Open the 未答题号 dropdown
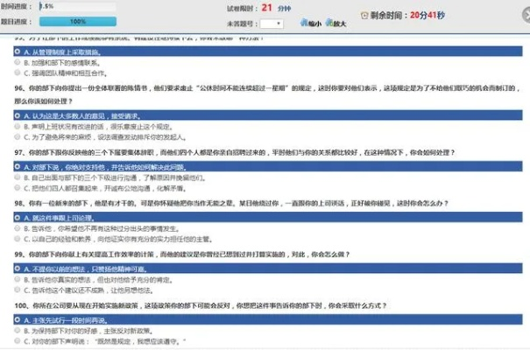 pyautogui.click(x=272, y=24)
